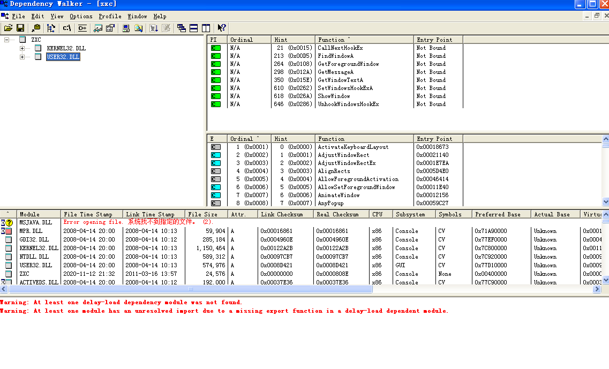Screen dimensions: 609x369
Task: Open the Window menu
Action: (137, 16)
